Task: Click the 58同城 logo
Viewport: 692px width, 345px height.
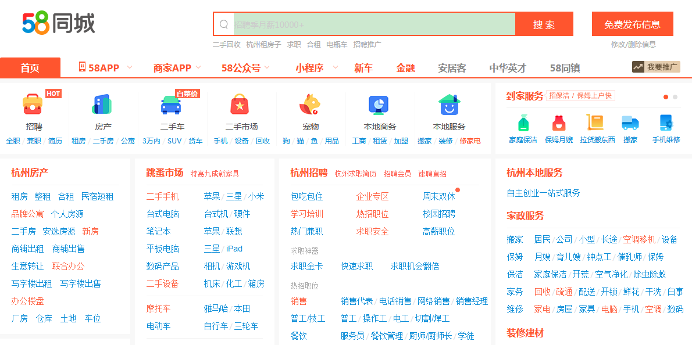Action: (59, 23)
